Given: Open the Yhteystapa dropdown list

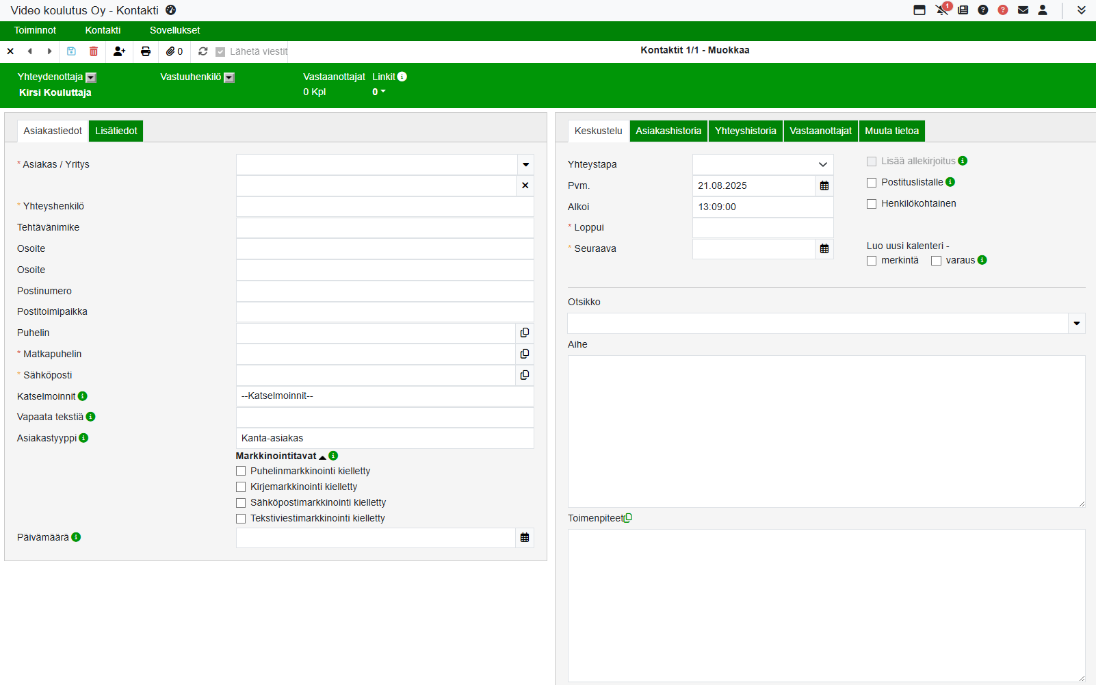Looking at the screenshot, I should tap(822, 165).
